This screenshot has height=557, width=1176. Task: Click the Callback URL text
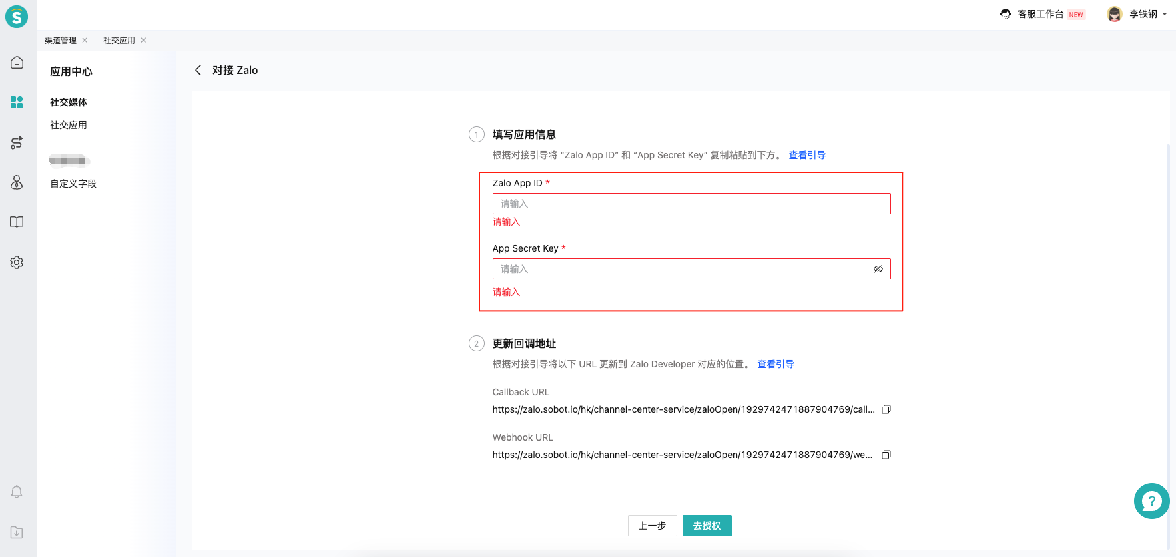(683, 409)
